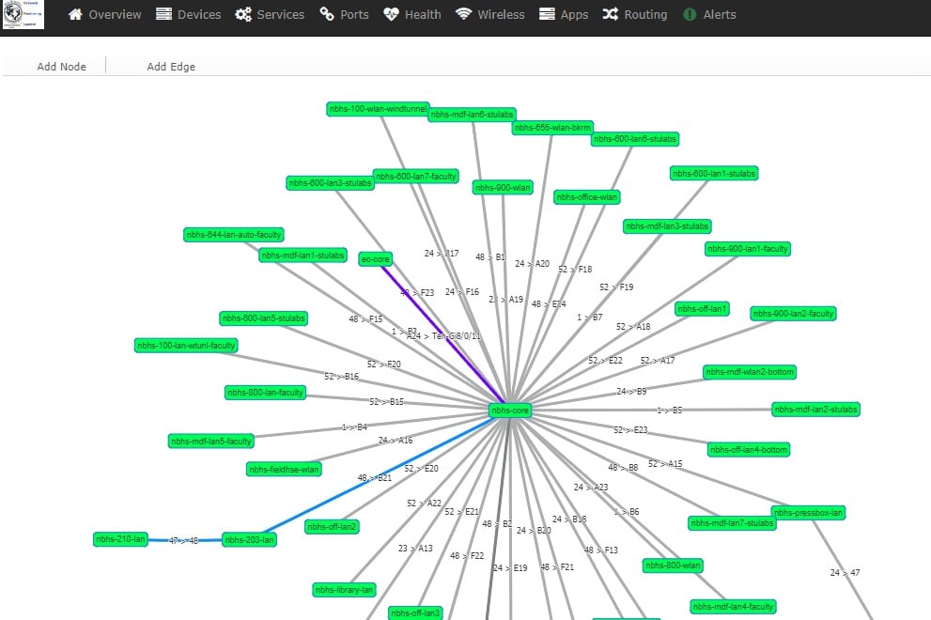Click the '24 > 47' edge label

tap(845, 572)
